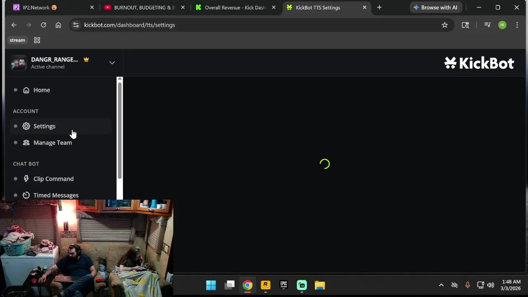528x297 pixels.
Task: Open Clip Command page
Action: click(x=61, y=179)
